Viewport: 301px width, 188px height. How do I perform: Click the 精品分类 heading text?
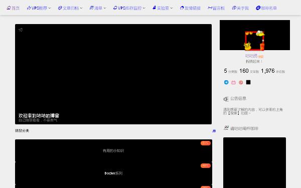(22, 131)
